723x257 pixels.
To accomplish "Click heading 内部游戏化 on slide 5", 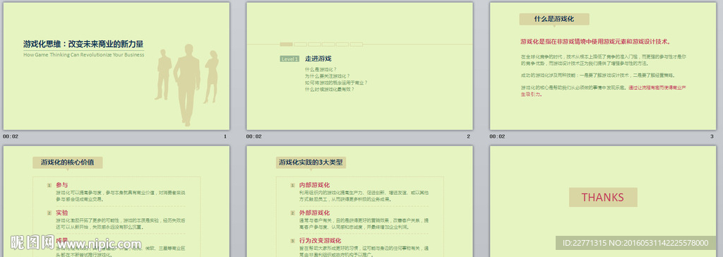I will (x=314, y=185).
